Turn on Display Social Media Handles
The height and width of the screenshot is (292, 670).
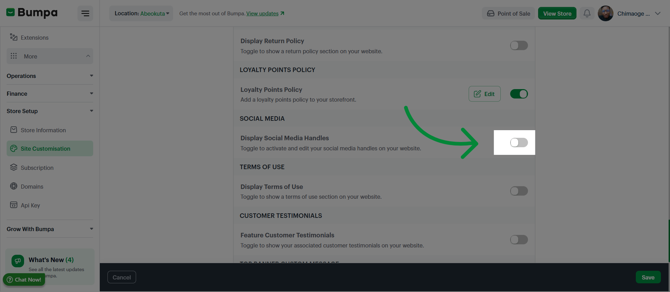point(519,143)
